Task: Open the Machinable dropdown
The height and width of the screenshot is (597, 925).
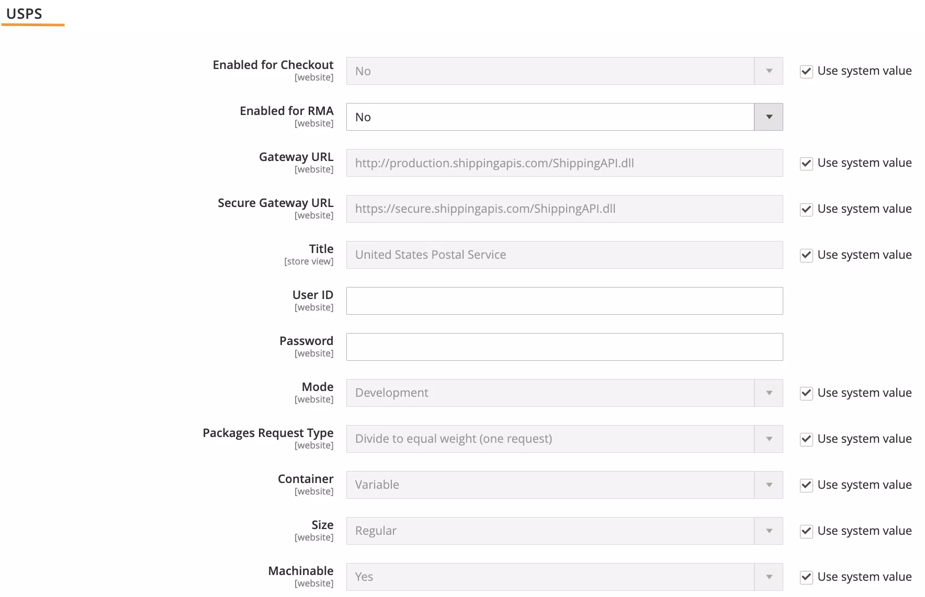Action: pyautogui.click(x=564, y=577)
